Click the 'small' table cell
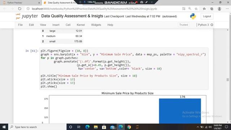This screenshot has width=231, height=130. [52, 42]
